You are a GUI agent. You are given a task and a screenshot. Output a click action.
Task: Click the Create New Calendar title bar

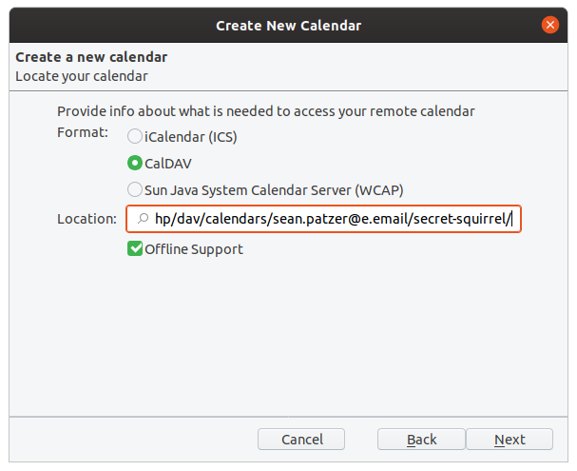pos(289,26)
